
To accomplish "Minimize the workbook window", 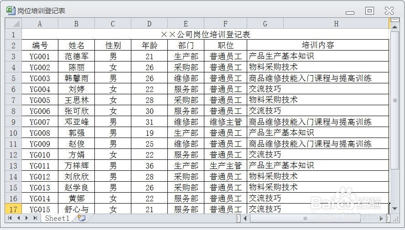I will click(350, 12).
